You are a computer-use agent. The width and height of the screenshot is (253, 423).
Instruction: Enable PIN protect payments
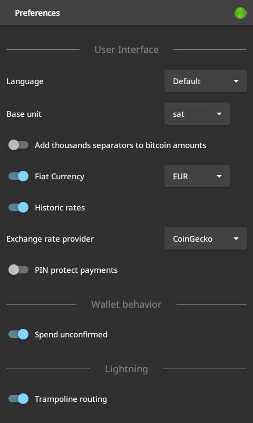pos(18,270)
